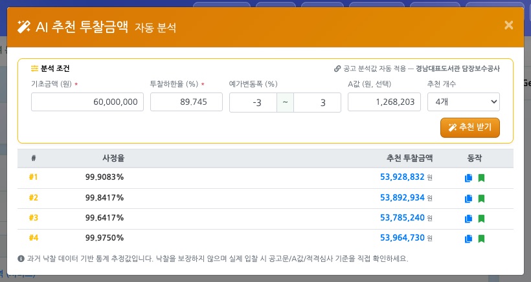Click the 동작 column header

475,158
